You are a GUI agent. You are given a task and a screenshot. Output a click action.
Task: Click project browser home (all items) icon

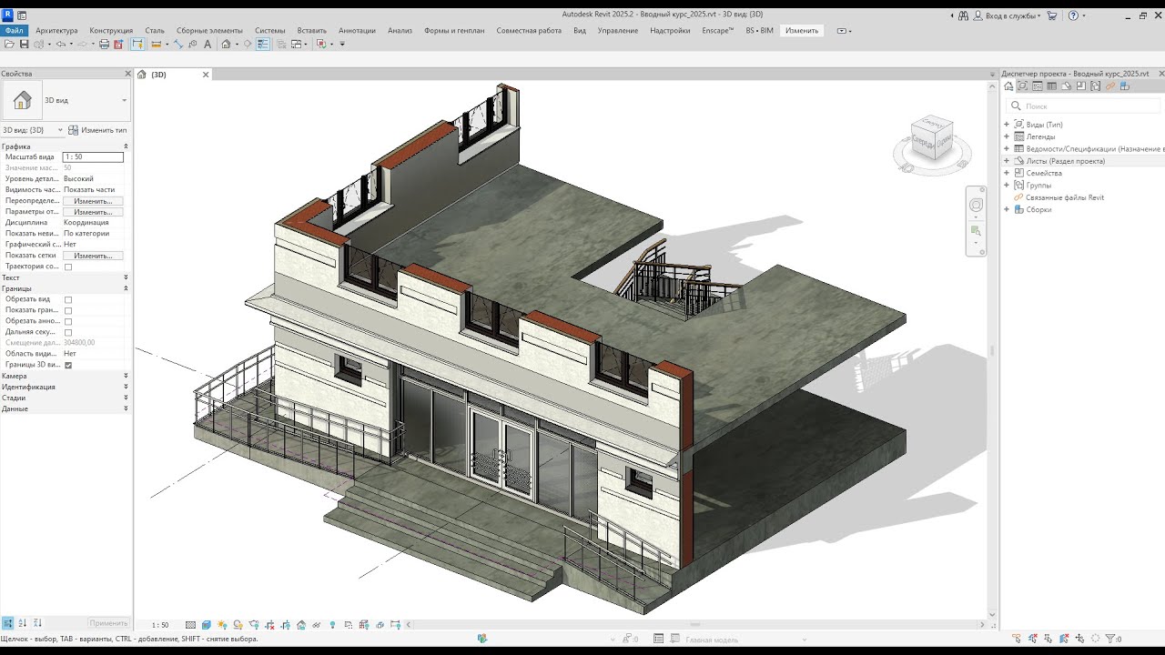tap(1008, 86)
